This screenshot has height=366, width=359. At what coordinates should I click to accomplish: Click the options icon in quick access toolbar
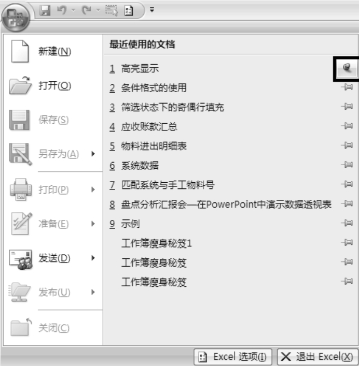pyautogui.click(x=129, y=10)
